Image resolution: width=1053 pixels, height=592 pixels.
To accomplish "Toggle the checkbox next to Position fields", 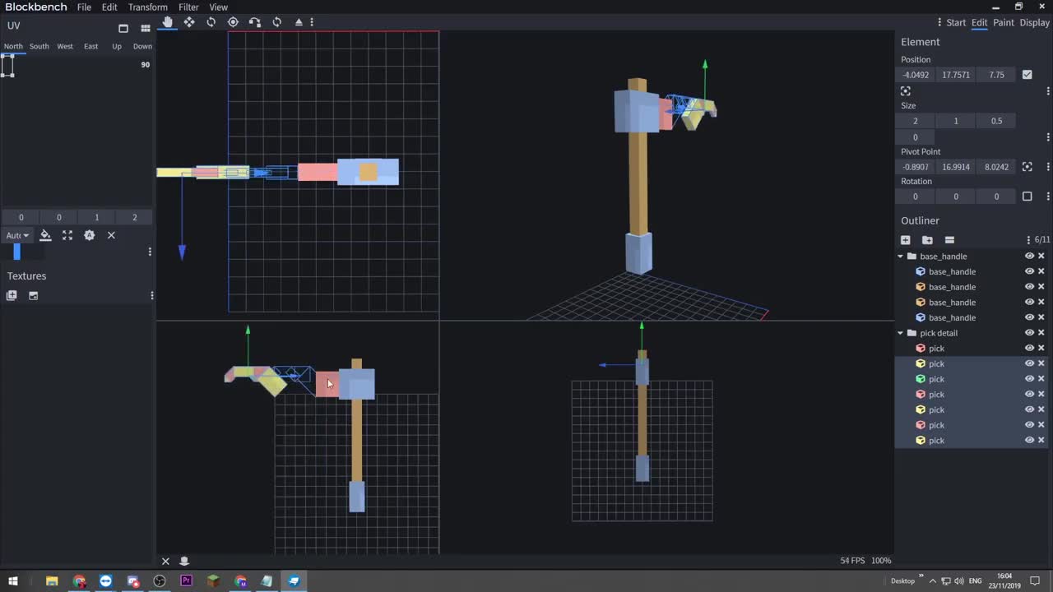I will pyautogui.click(x=1027, y=75).
